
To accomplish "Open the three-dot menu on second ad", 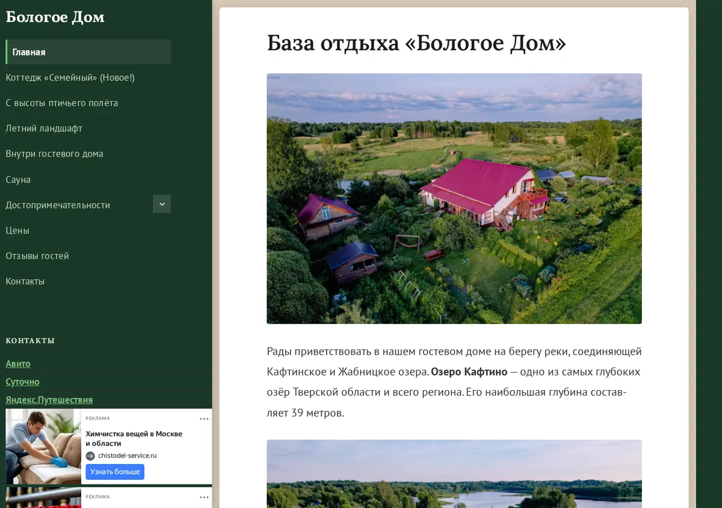I will (x=205, y=497).
